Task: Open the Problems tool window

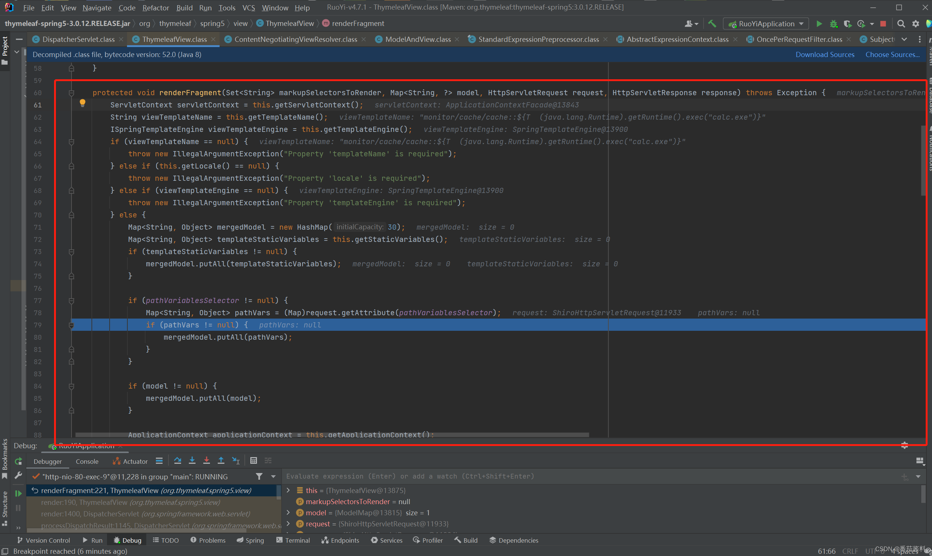Action: 208,540
